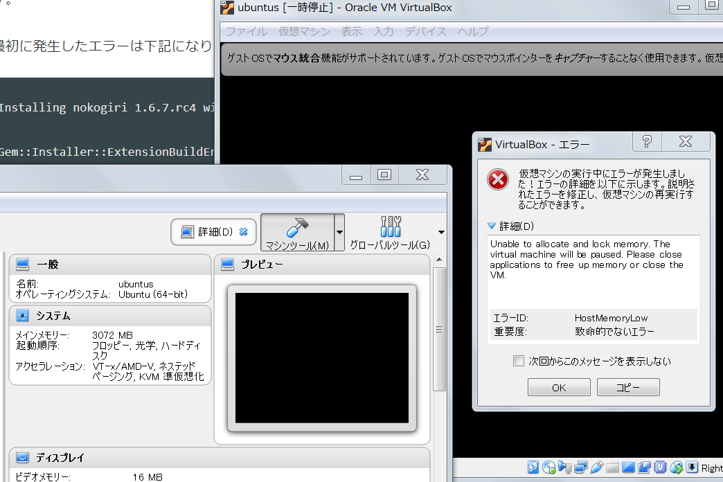Open the Machine Tools dropdown arrow
The image size is (723, 482).
(339, 233)
